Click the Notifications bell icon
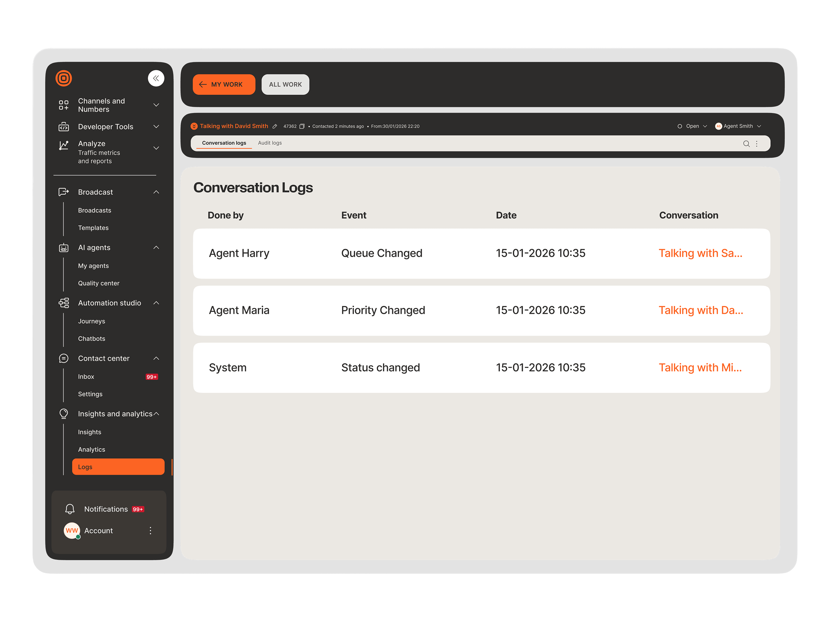The height and width of the screenshot is (622, 830). coord(70,509)
